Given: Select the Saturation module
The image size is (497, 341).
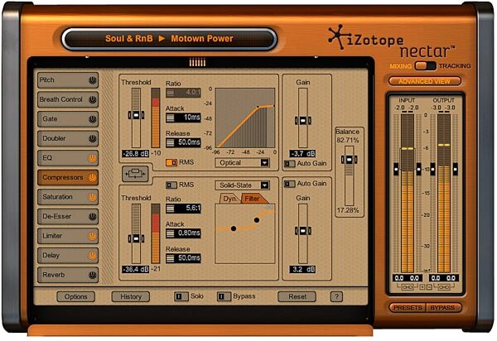Looking at the screenshot, I should point(68,197).
